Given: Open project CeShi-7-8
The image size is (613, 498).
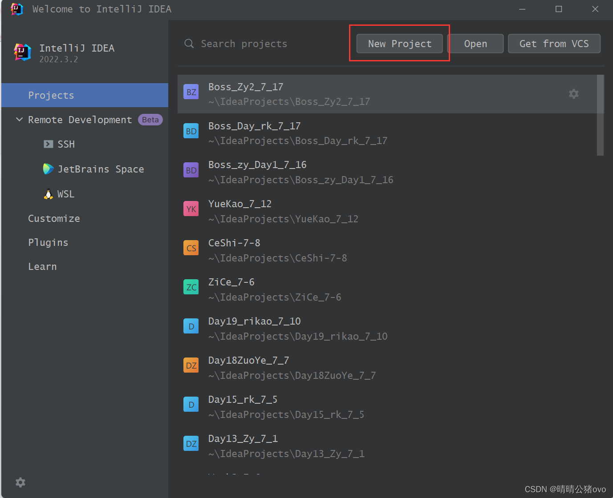Looking at the screenshot, I should tap(387, 250).
